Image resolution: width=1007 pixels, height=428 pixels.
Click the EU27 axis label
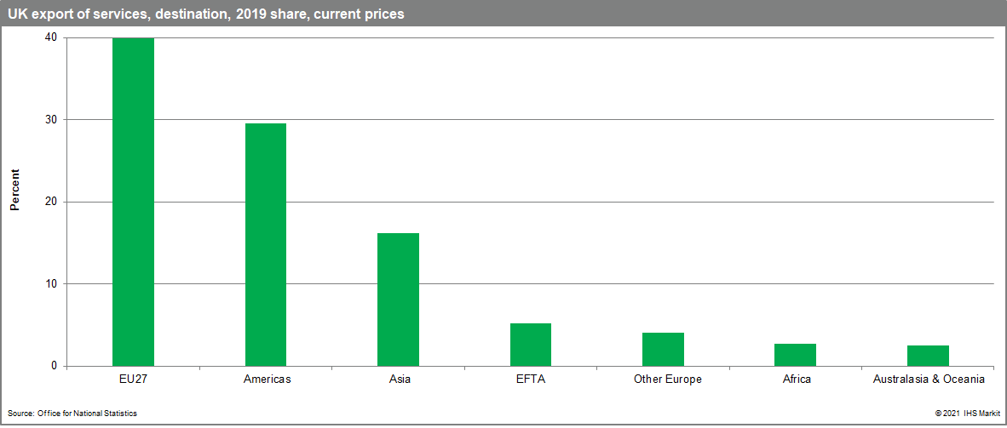click(133, 379)
